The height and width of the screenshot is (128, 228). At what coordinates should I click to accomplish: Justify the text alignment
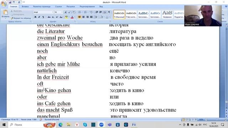[x=91, y=17]
